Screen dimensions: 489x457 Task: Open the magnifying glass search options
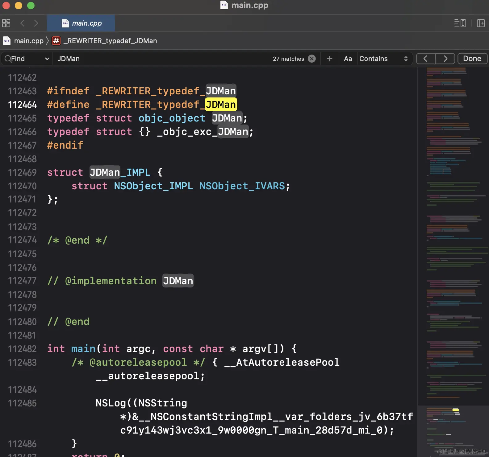coord(8,59)
